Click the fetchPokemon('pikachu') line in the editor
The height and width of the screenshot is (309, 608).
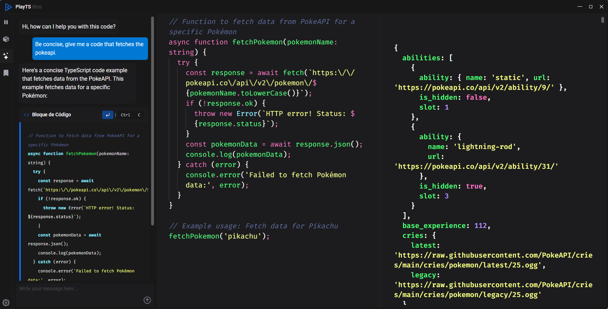pyautogui.click(x=219, y=236)
